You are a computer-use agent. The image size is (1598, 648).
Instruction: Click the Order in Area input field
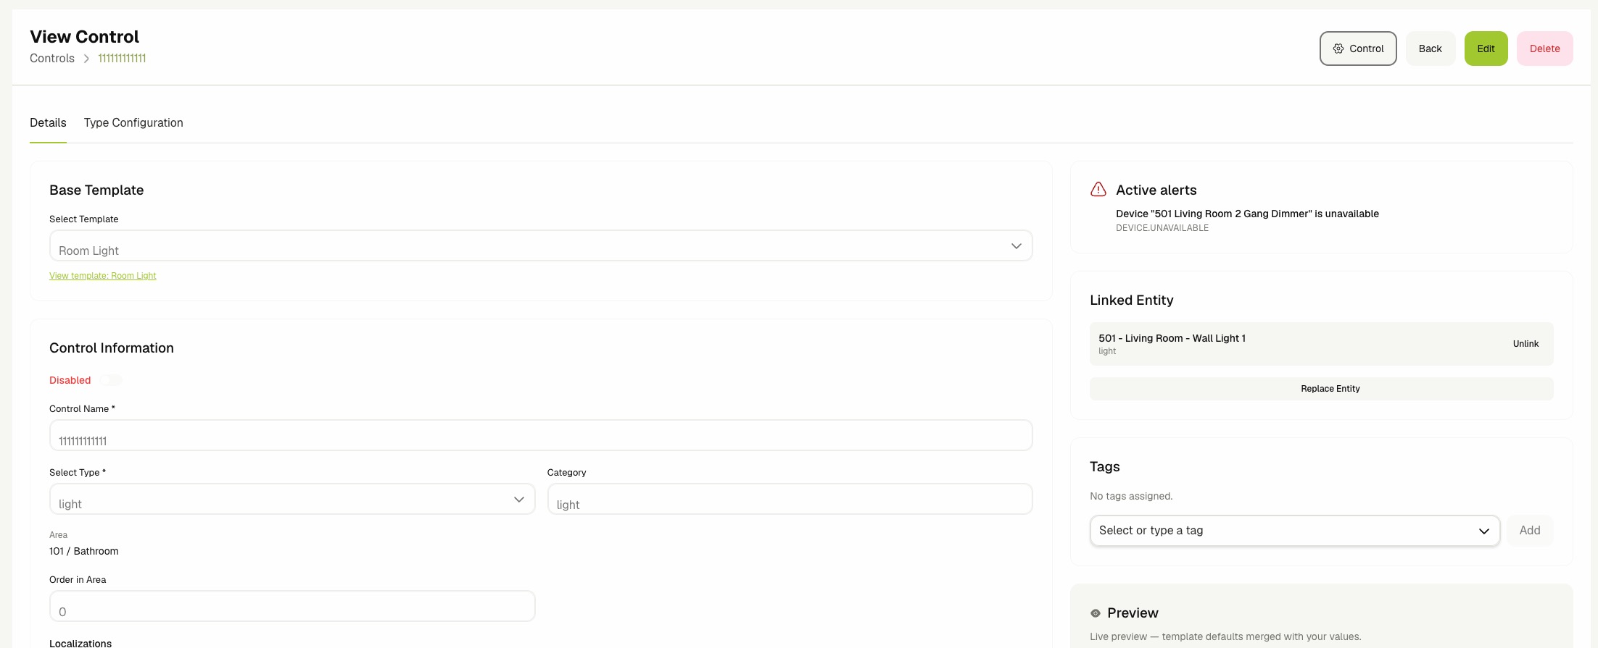coord(292,606)
